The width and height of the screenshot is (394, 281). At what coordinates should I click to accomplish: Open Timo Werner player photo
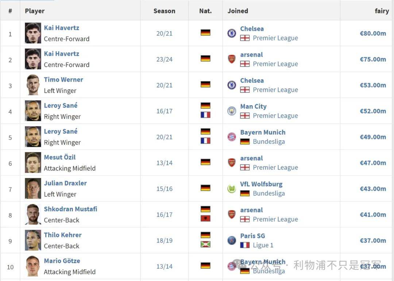[x=33, y=85]
